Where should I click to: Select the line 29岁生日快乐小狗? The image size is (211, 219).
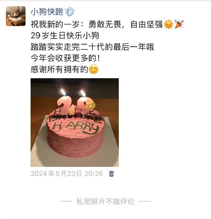point(65,36)
